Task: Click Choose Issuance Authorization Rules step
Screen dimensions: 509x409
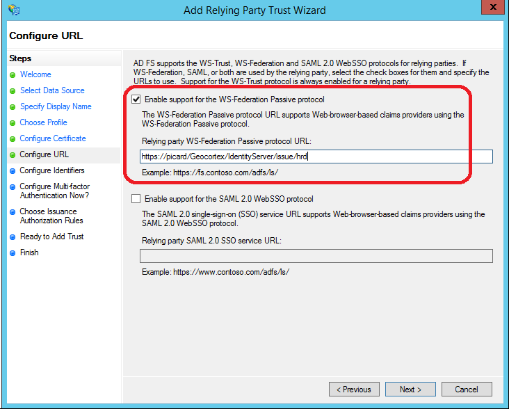Action: pos(51,216)
